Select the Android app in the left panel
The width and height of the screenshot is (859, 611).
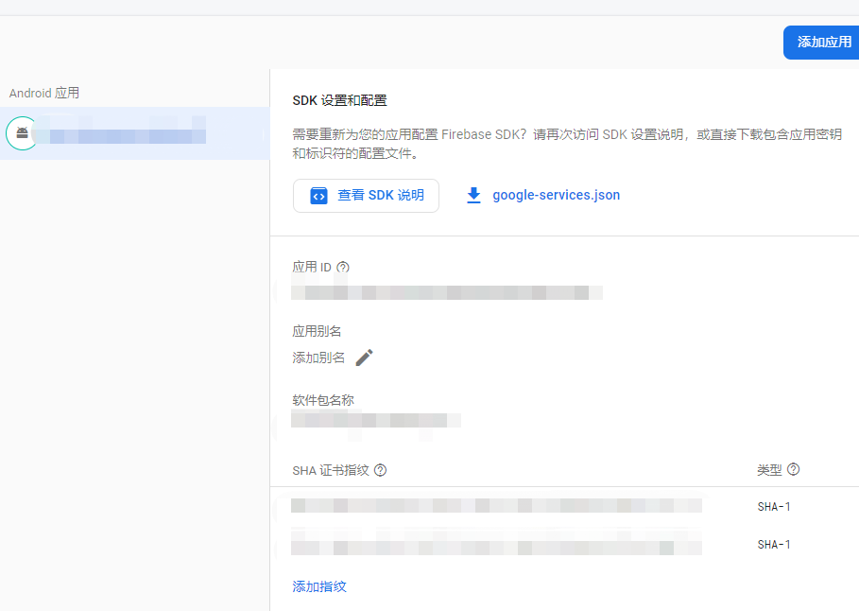132,133
